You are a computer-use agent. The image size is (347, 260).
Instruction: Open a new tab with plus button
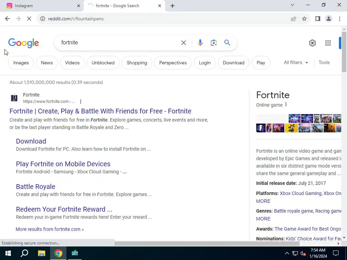(172, 6)
